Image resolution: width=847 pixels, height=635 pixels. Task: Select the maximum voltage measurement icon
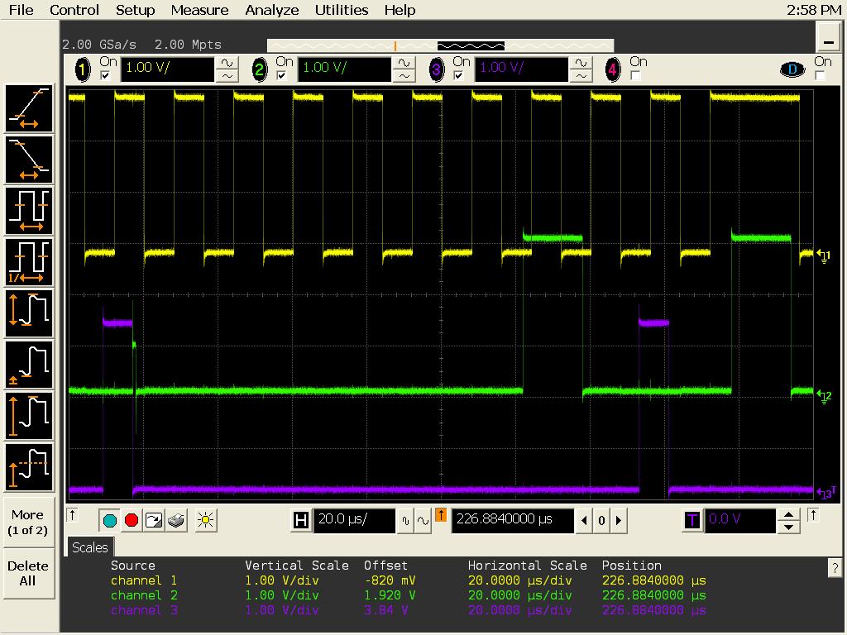pos(29,416)
